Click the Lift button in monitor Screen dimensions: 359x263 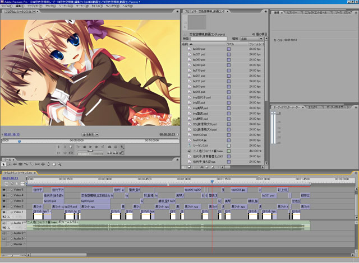(109, 153)
